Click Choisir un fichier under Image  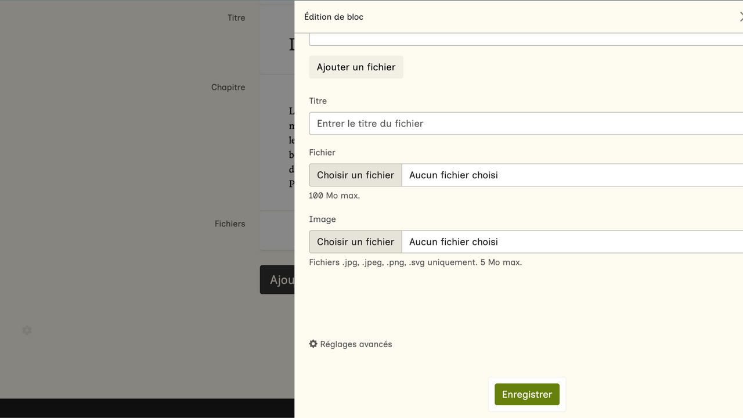click(355, 242)
